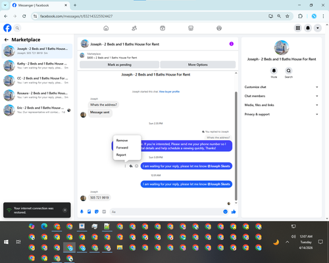
Task: Expand the Privacy & support section
Action: [282, 114]
